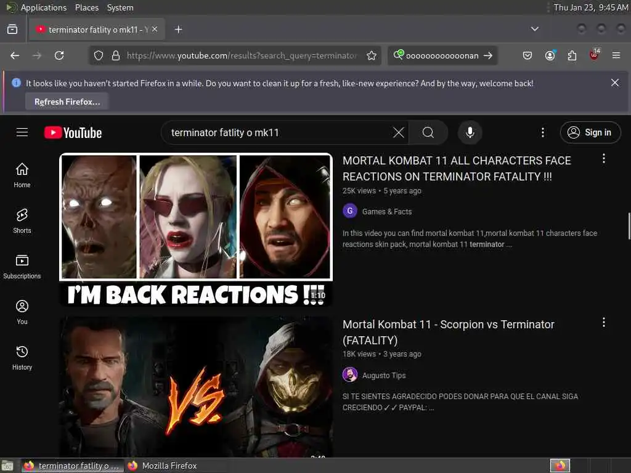Focus the YouTube URL address bar
The height and width of the screenshot is (473, 631).
click(x=242, y=55)
